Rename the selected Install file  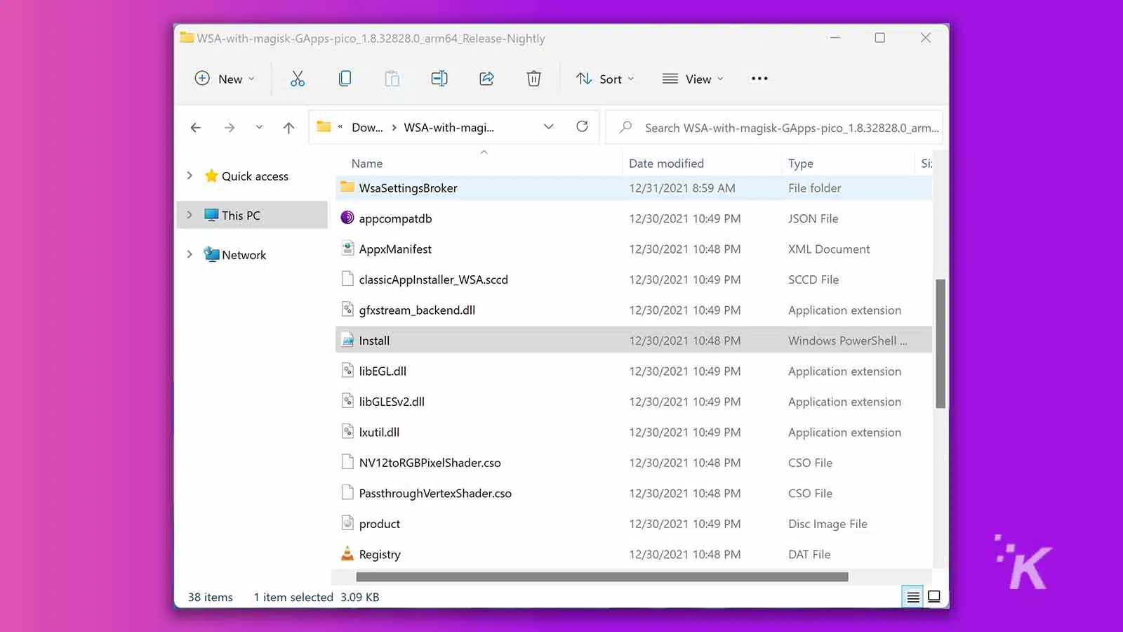tap(439, 79)
